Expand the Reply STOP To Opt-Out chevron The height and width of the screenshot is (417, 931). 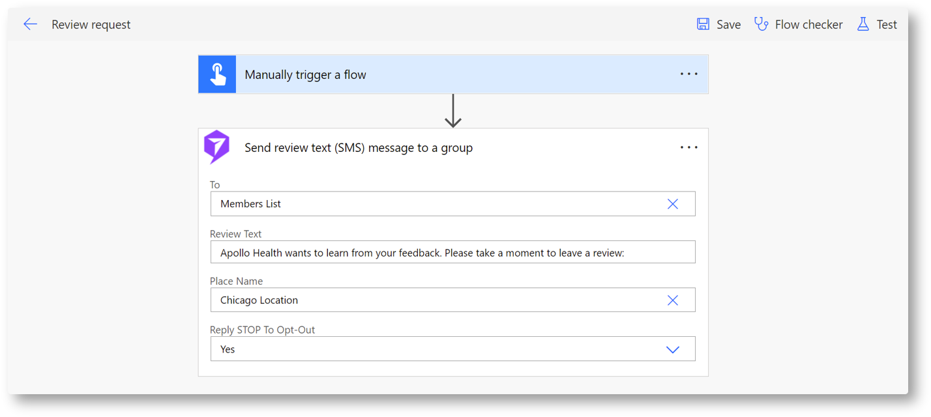click(672, 350)
